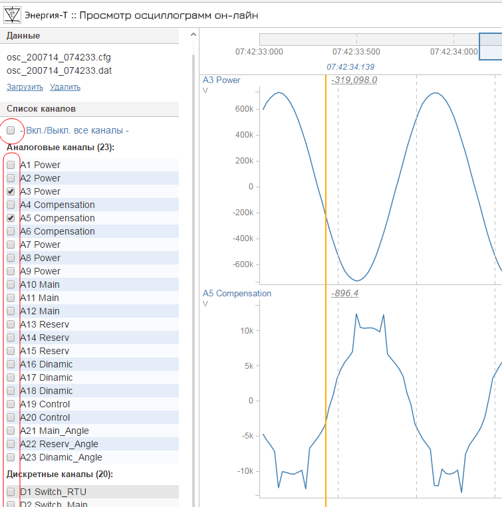Turn on the A17 Dinamic channel
Screen dimensions: 502x507
[x=11, y=377]
